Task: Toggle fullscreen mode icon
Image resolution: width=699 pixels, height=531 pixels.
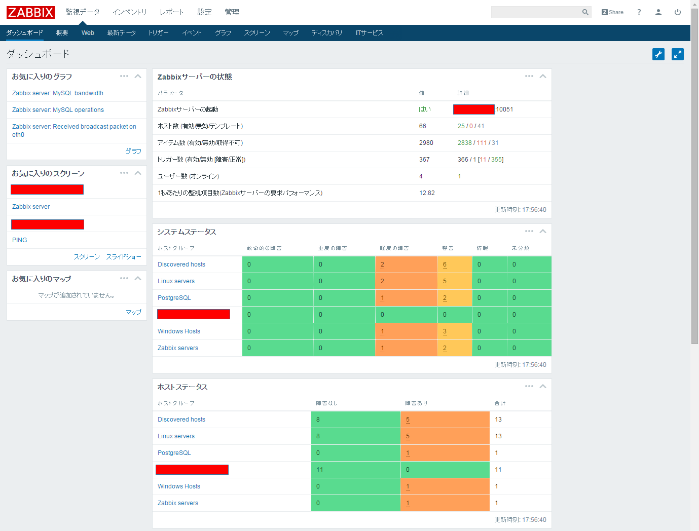Action: [x=678, y=54]
